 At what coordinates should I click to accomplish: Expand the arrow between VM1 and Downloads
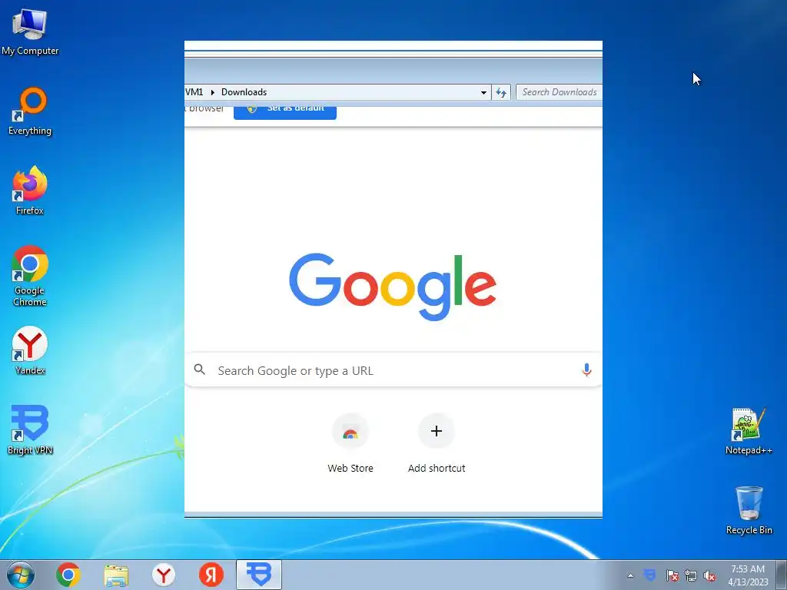coord(212,92)
